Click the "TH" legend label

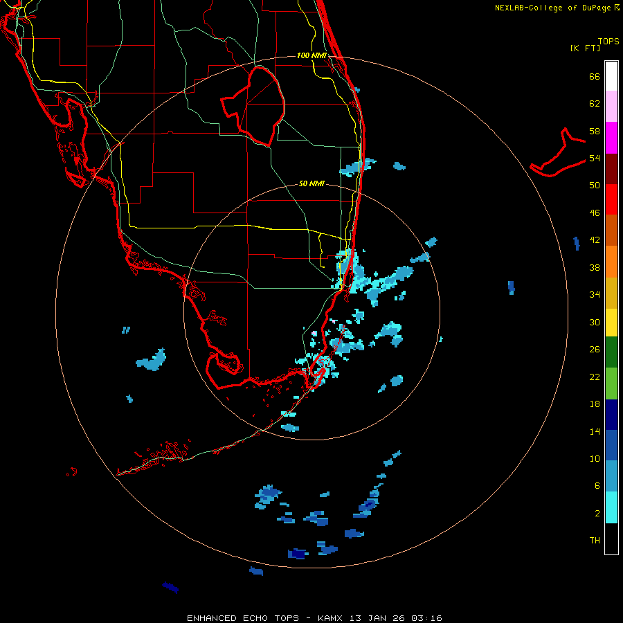click(x=595, y=541)
